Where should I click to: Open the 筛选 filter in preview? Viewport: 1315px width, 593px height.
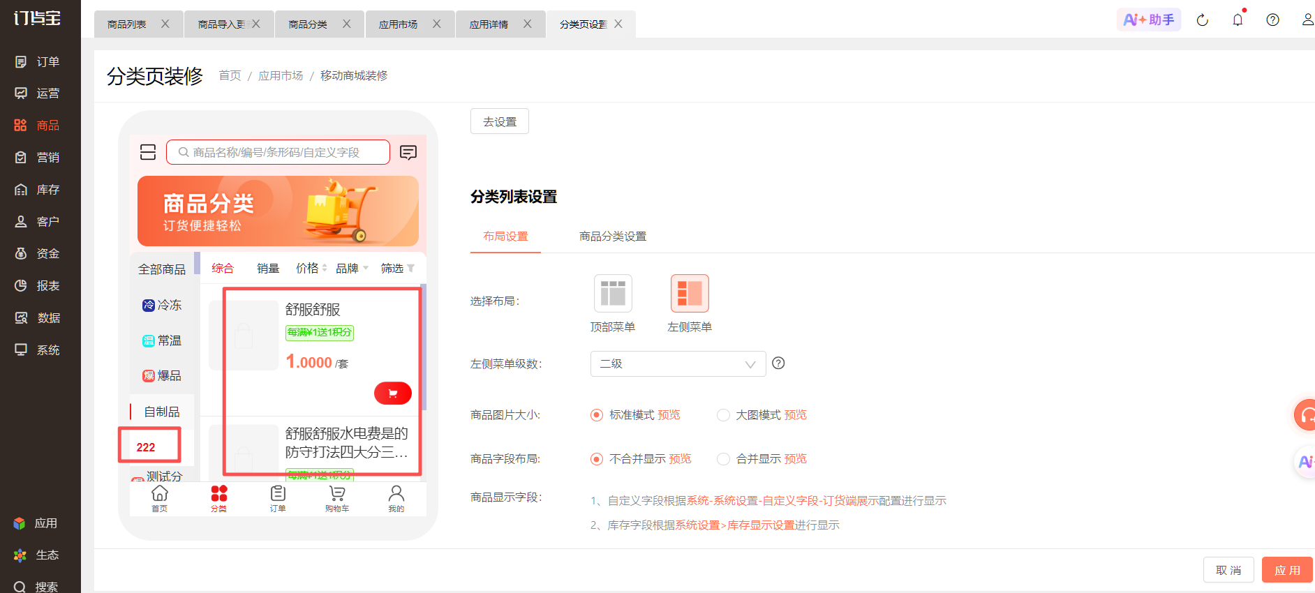coord(398,269)
